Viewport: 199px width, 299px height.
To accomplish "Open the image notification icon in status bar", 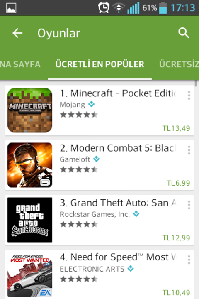I will (11, 8).
